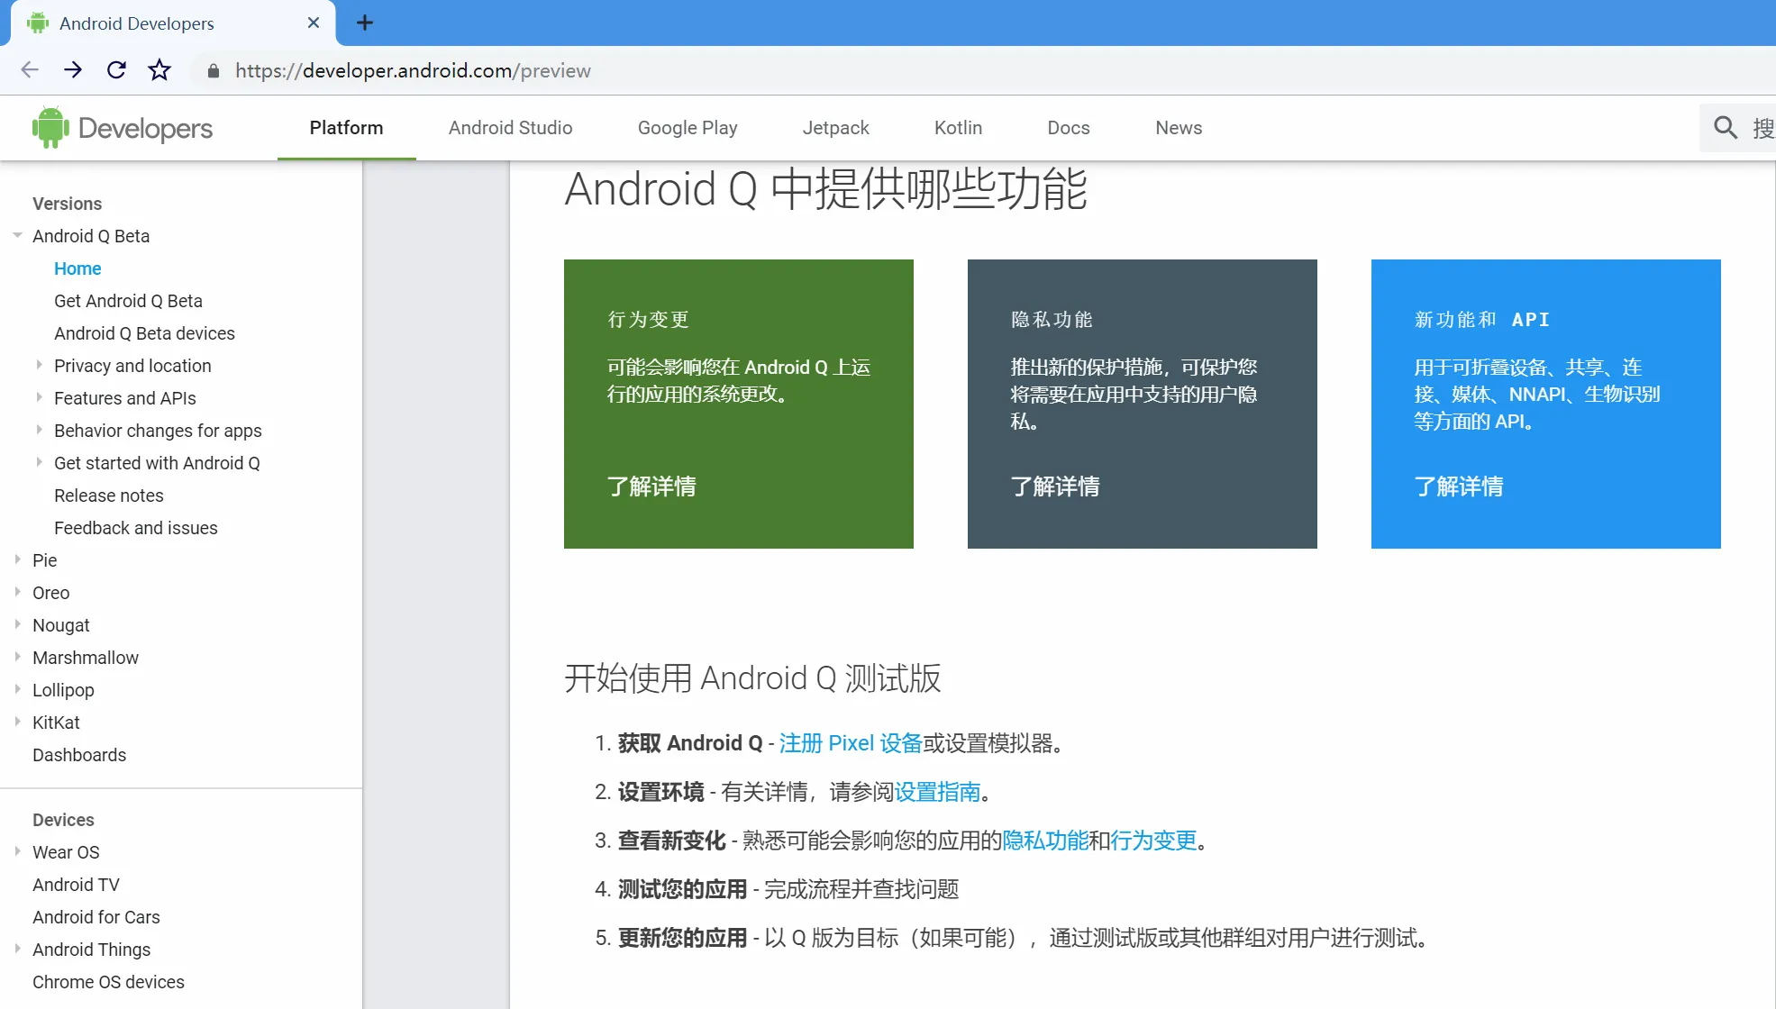Go to the Jetpack tab
This screenshot has width=1776, height=1009.
836,128
